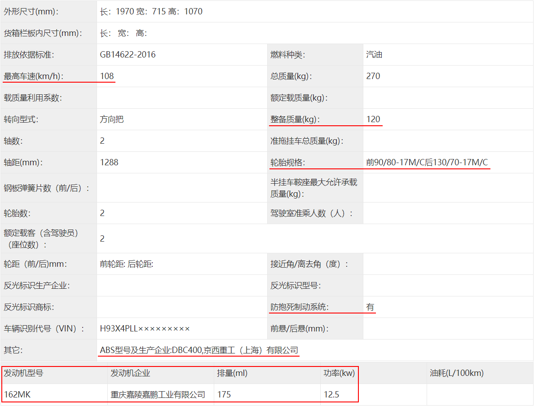The height and width of the screenshot is (406, 534).
Task: Select the dimensions value 长:1970 宽:715 高:1070
Action: pos(151,12)
